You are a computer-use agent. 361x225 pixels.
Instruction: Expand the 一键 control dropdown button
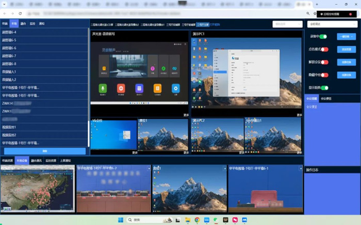pyautogui.click(x=346, y=37)
